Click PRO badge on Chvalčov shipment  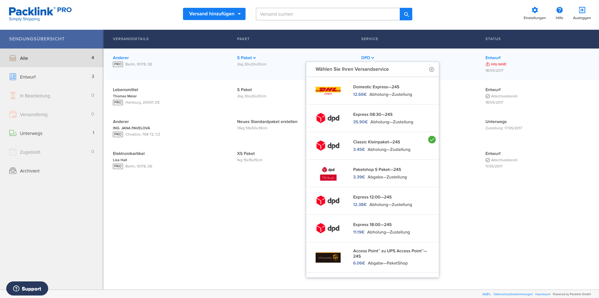tap(118, 134)
